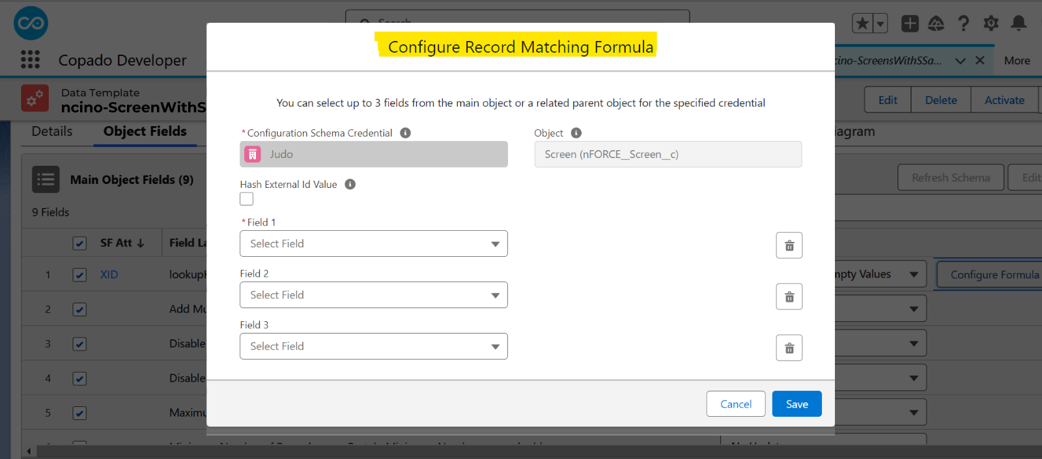The height and width of the screenshot is (459, 1042).
Task: Open the XID field link
Action: pos(109,275)
